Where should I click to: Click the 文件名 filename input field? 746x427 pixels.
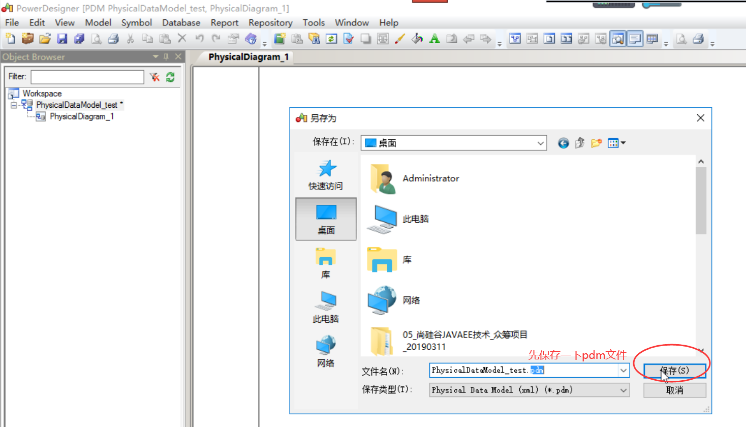pyautogui.click(x=523, y=371)
